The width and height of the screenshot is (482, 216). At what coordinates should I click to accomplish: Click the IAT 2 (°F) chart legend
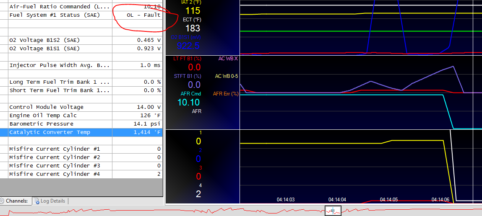tap(191, 3)
